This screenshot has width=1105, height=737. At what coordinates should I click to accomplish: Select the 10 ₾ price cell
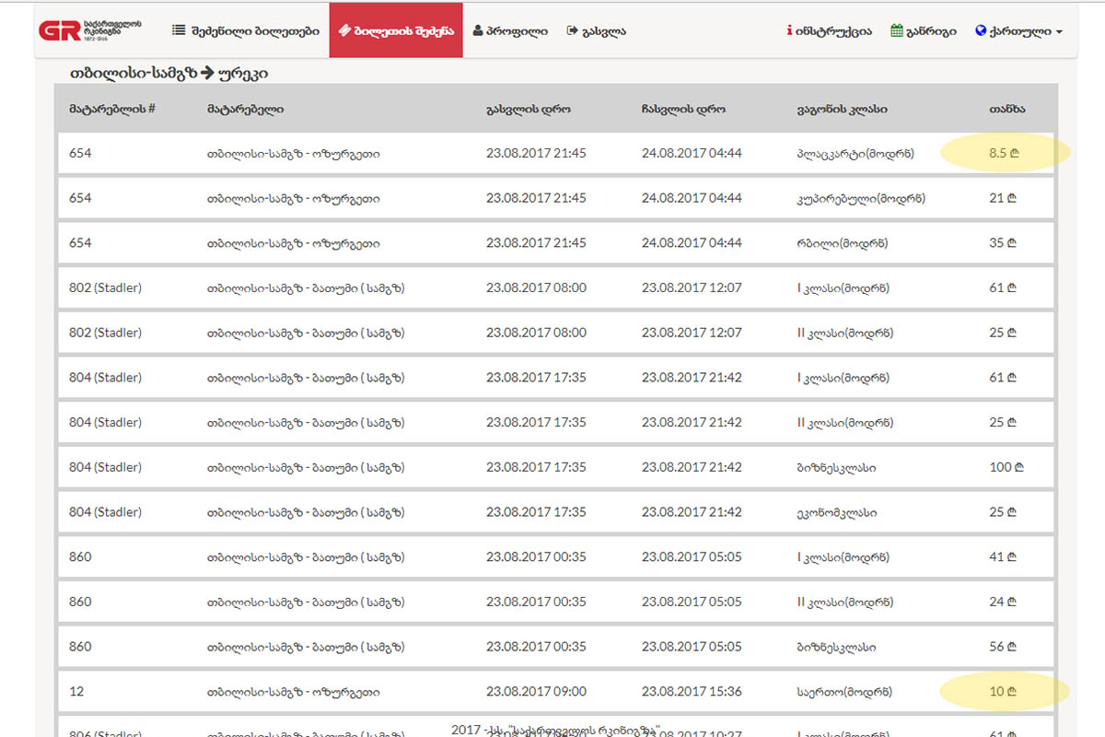coord(1003,691)
